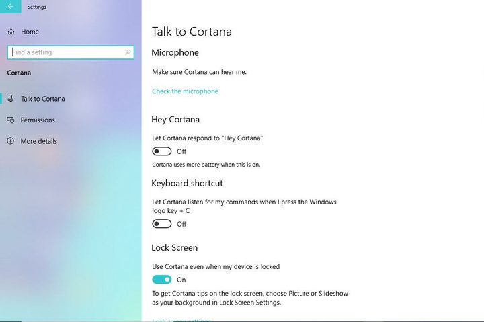The height and width of the screenshot is (322, 484).
Task: Click the Talk to Cortana page title
Action: point(192,32)
